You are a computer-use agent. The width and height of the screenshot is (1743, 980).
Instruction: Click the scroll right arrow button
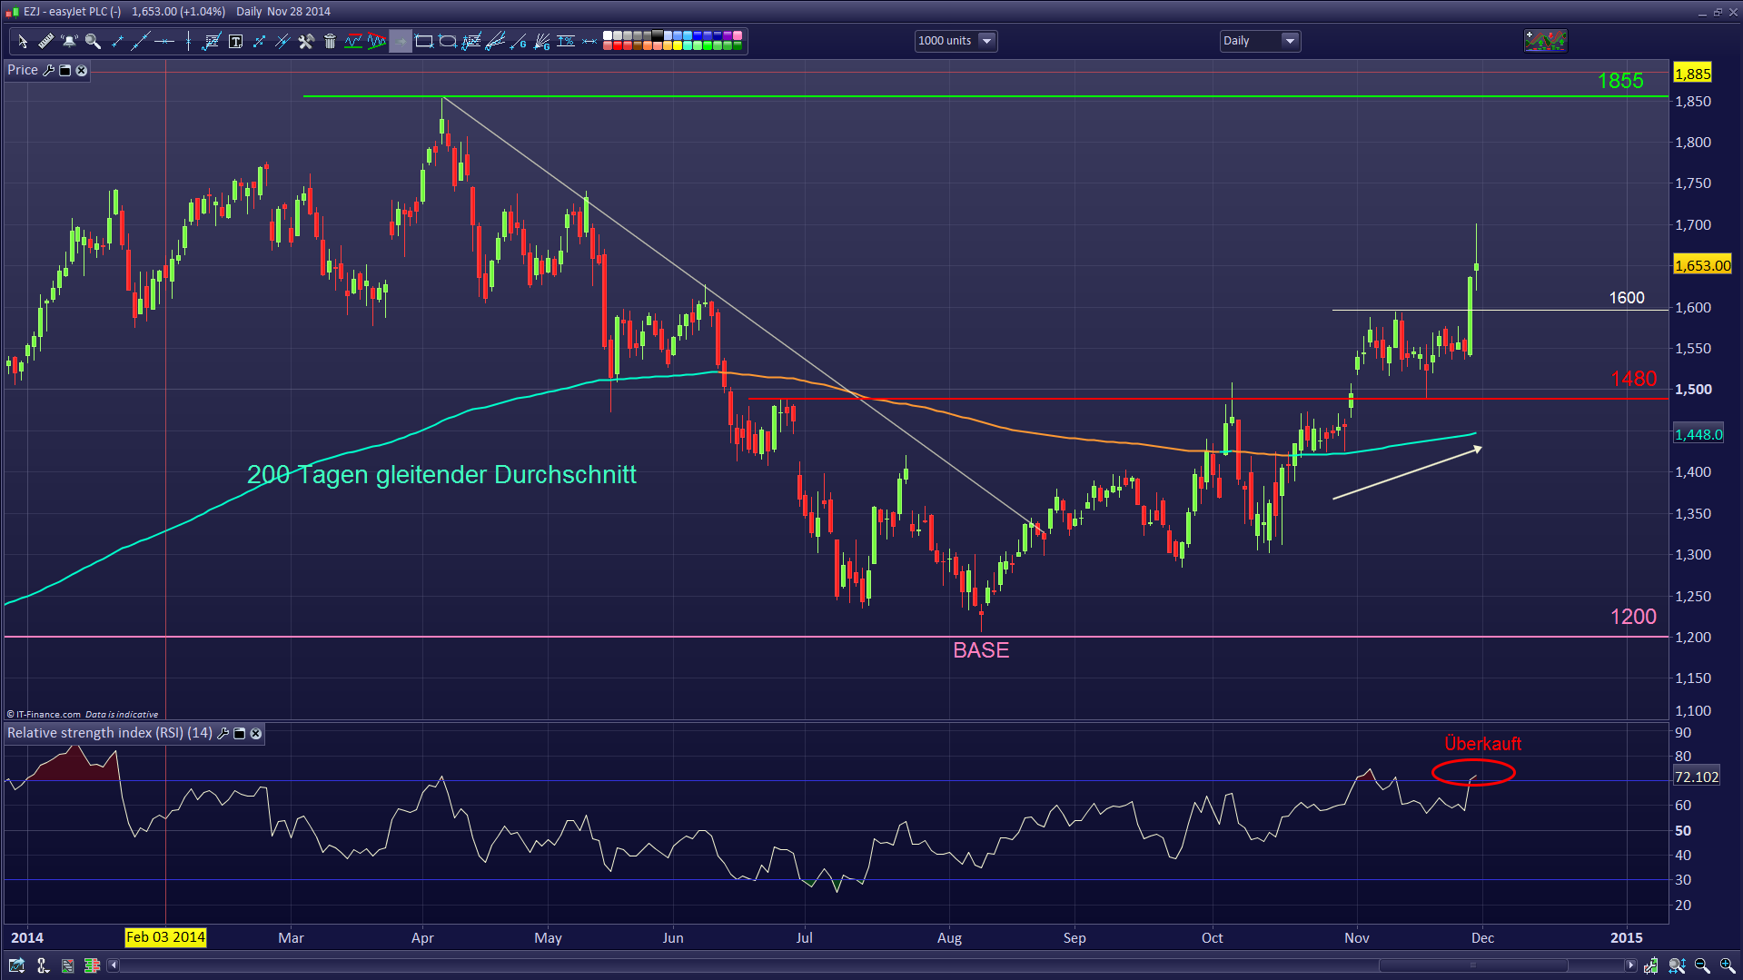point(1631,965)
